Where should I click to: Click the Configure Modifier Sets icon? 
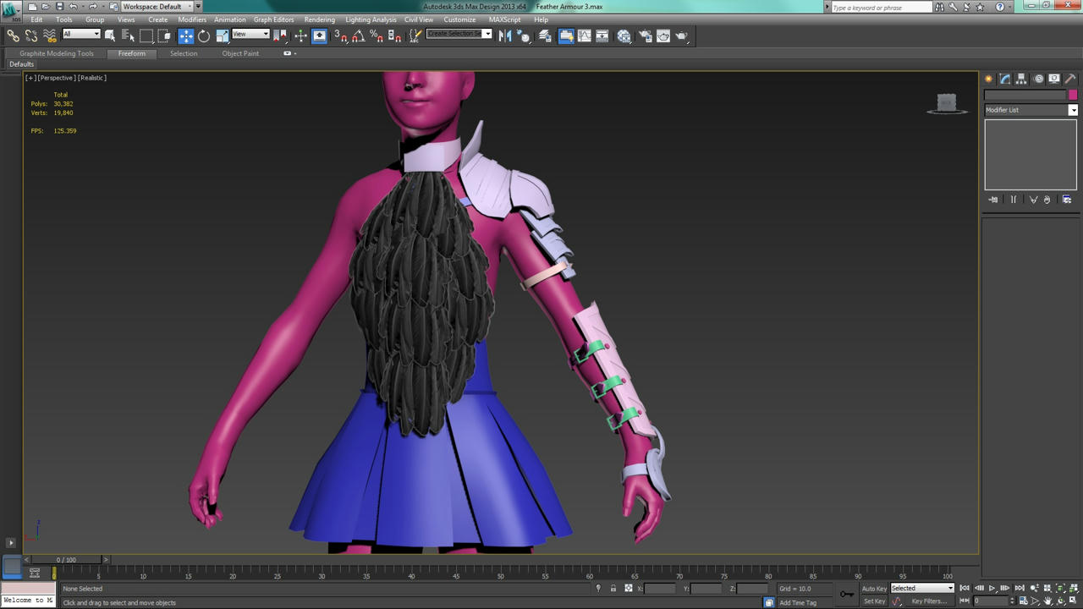1067,200
